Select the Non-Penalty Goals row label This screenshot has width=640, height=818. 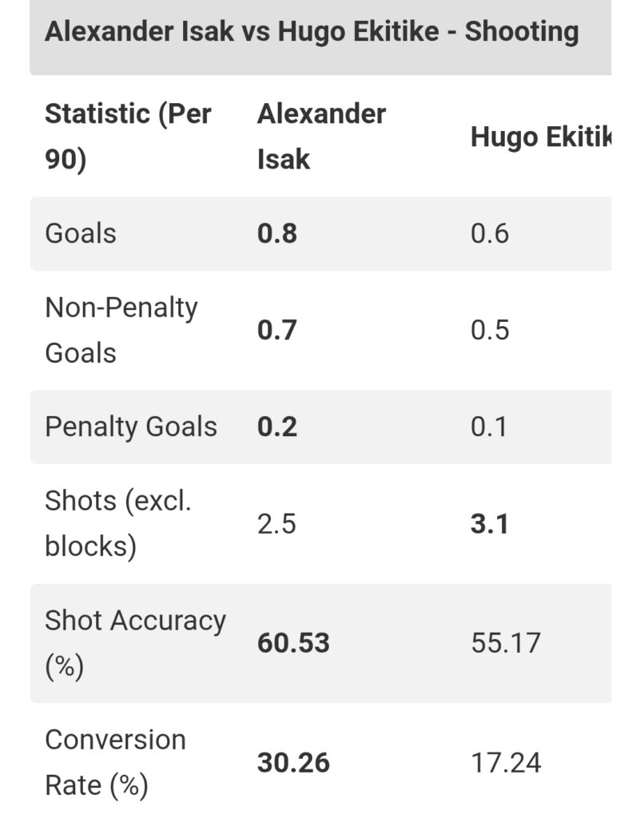pos(121,330)
